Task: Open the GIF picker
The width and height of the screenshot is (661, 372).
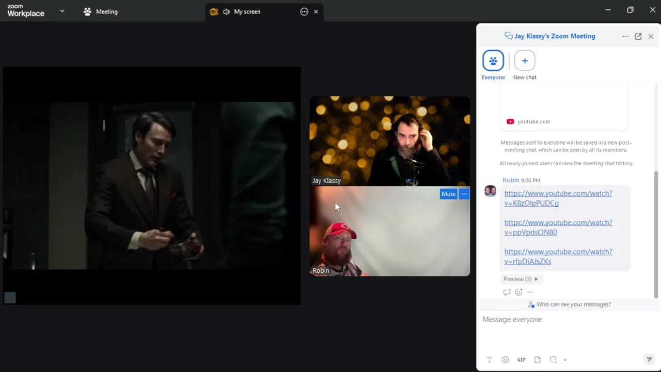Action: [x=521, y=360]
